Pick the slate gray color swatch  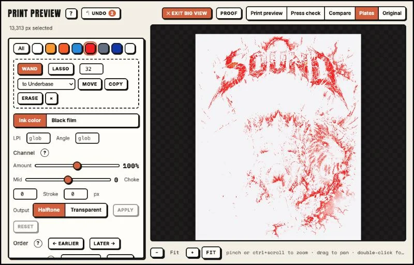(x=103, y=49)
